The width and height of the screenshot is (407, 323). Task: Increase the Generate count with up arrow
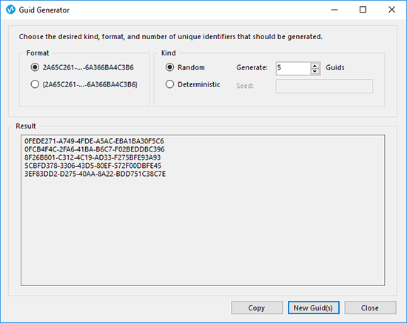click(314, 66)
